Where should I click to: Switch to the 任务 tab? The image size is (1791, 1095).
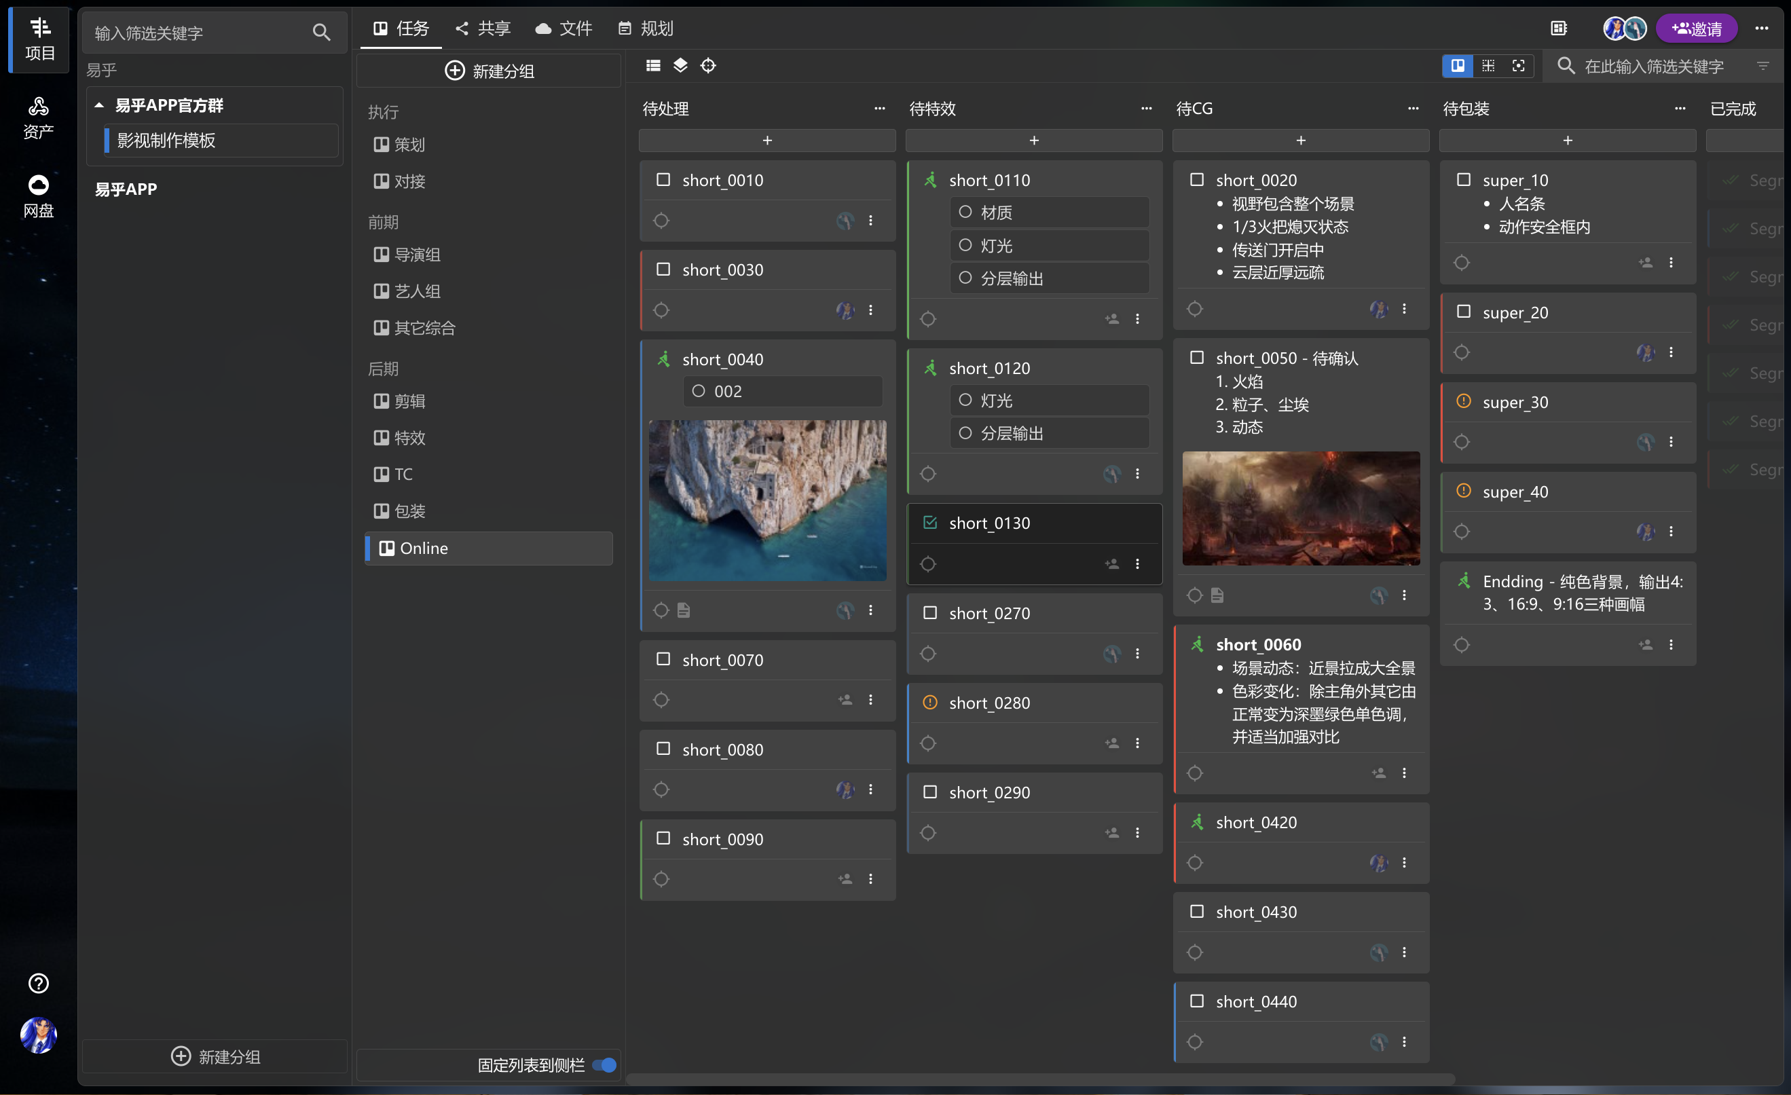click(x=401, y=29)
